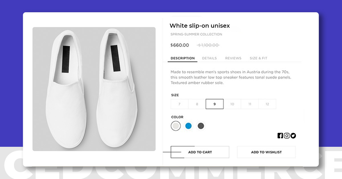Select size 7 option
342x179 pixels.
(179, 104)
